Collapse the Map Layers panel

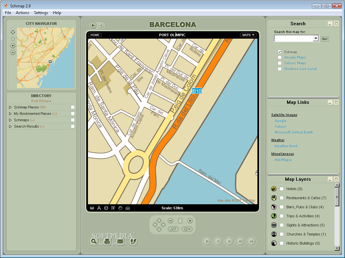coord(330,179)
